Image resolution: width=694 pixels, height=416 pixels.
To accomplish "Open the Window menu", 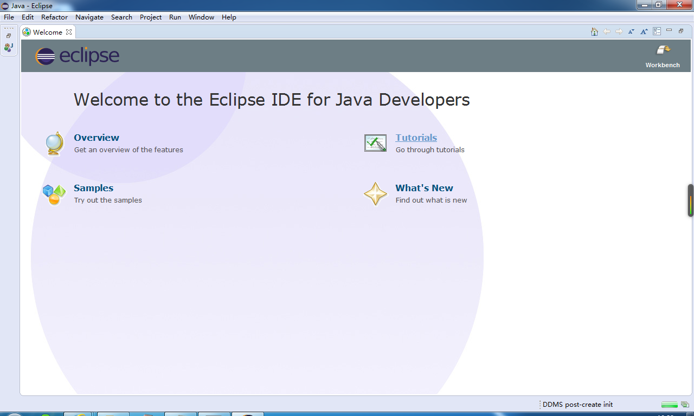I will pyautogui.click(x=201, y=17).
